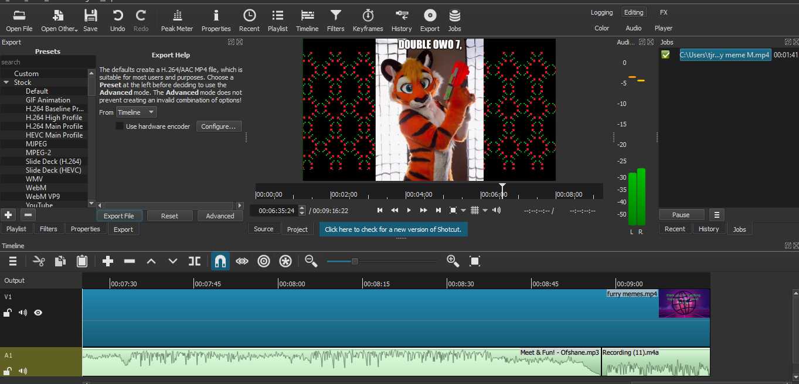Image resolution: width=799 pixels, height=384 pixels.
Task: Switch to the FX layout
Action: coord(664,12)
